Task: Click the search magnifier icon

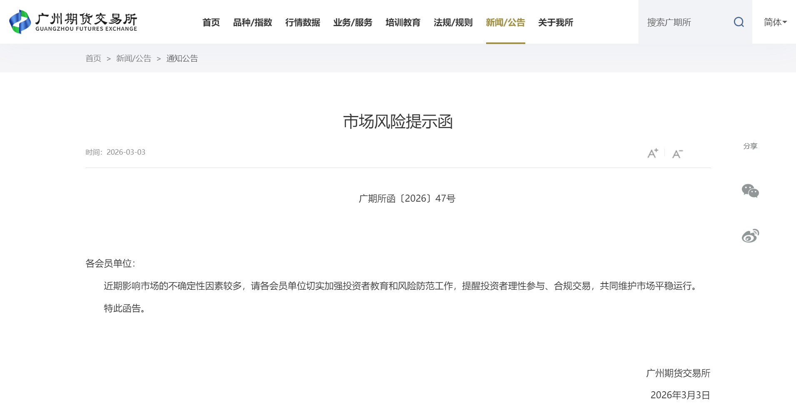Action: pos(739,22)
